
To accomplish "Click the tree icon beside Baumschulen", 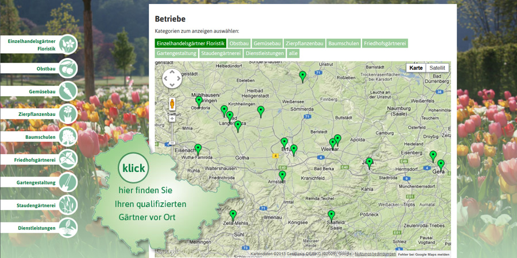I will 68,136.
